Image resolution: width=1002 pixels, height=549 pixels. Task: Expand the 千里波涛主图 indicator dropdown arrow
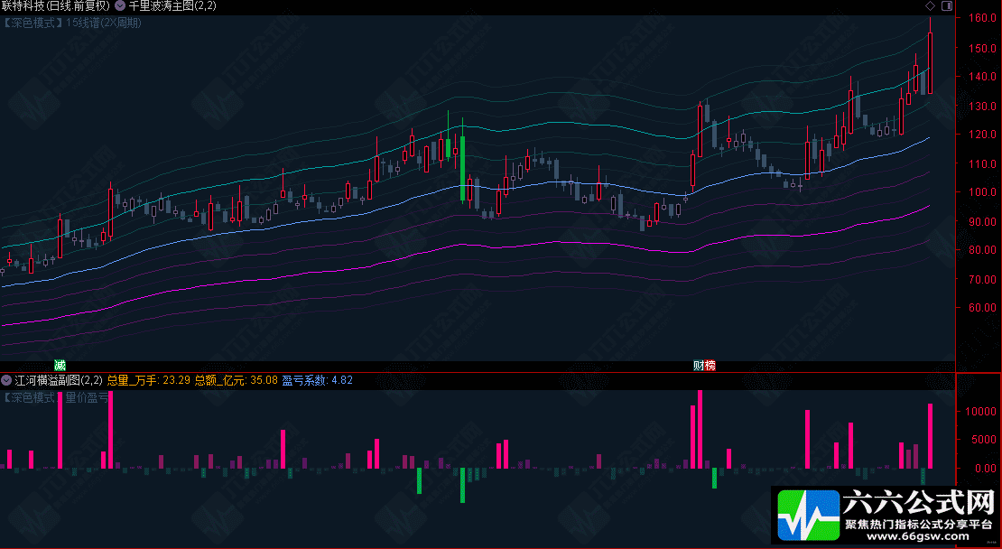tap(119, 5)
